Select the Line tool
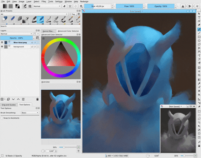 pyautogui.click(x=199, y=33)
